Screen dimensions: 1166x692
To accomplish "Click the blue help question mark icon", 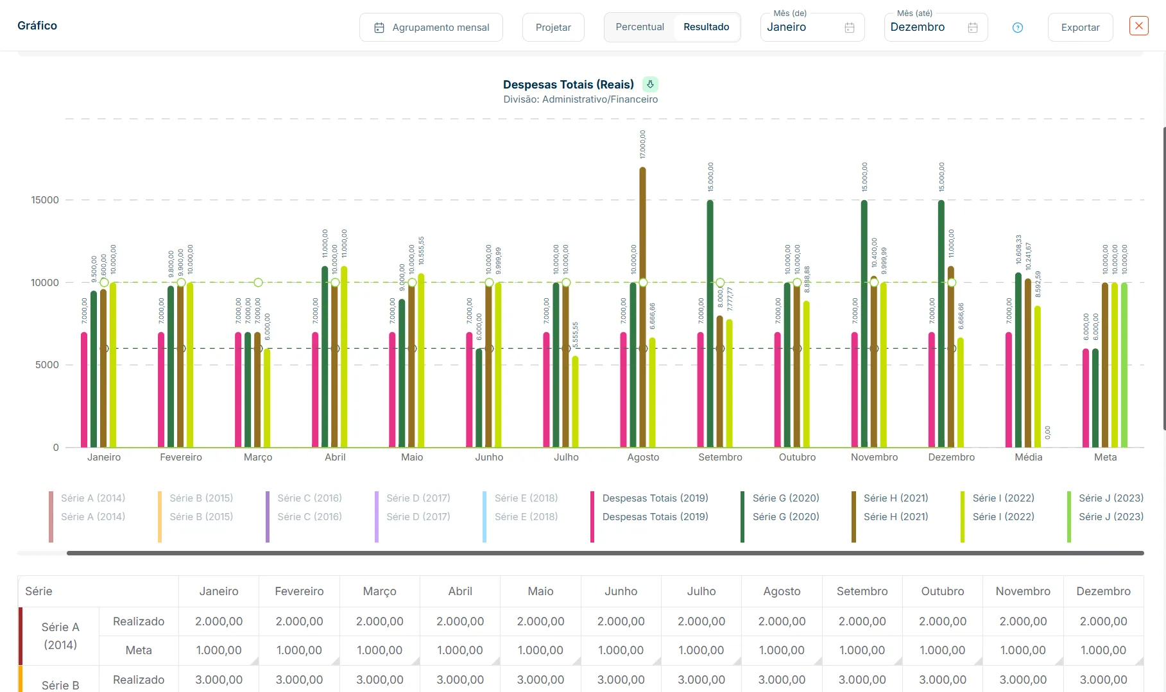I will [x=1018, y=28].
